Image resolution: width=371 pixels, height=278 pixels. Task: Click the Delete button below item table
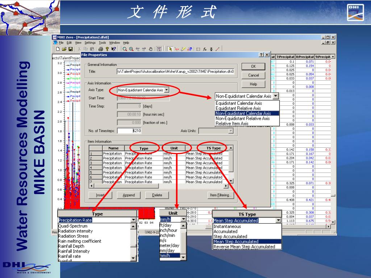pyautogui.click(x=157, y=195)
